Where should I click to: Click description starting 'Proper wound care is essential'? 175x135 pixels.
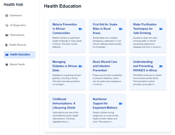108,80
